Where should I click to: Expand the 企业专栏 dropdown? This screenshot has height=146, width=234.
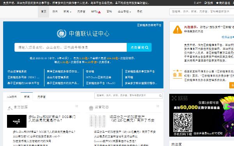click(x=124, y=12)
